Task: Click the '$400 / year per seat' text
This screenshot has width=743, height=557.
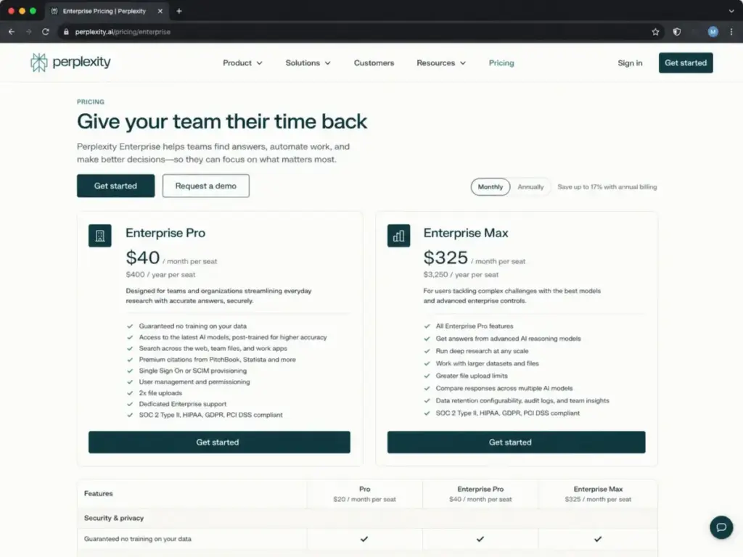Action: (x=160, y=274)
